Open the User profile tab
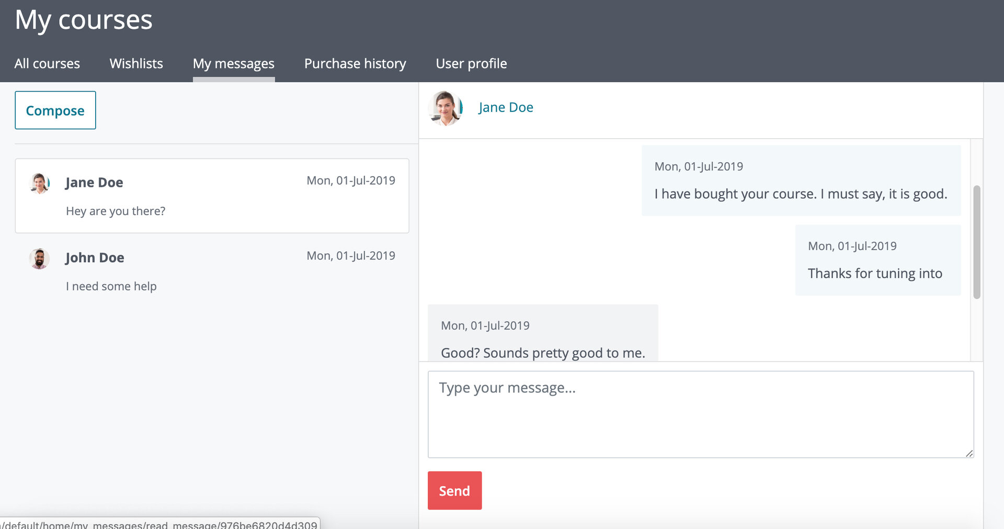 471,64
